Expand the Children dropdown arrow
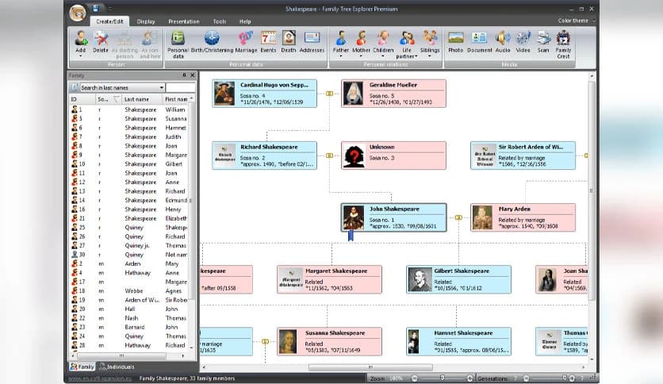Image resolution: width=663 pixels, height=384 pixels. point(383,56)
